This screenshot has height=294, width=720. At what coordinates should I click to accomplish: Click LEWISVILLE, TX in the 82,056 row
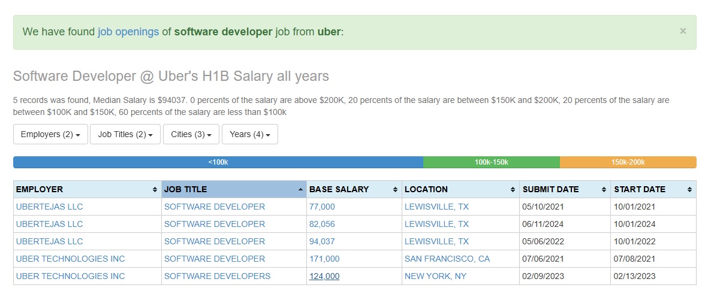[436, 224]
